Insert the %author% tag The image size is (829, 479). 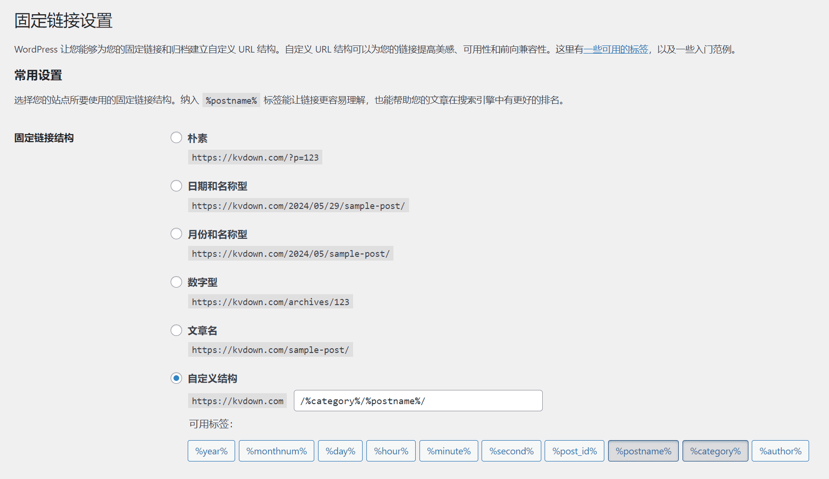click(x=780, y=451)
